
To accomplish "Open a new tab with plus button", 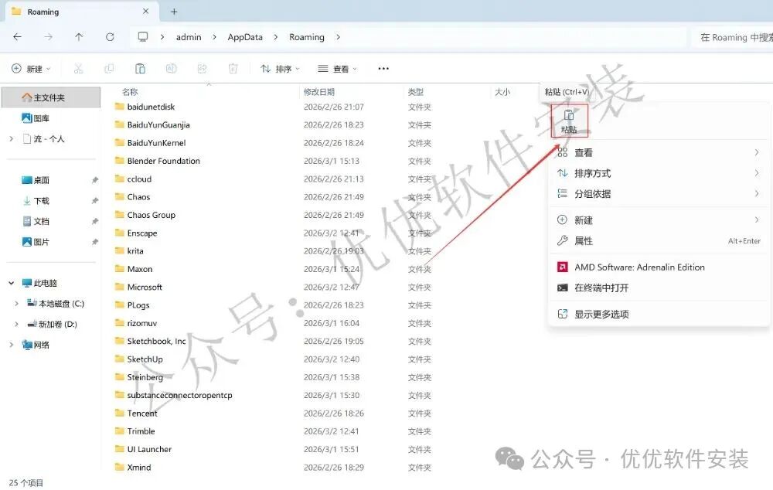I will [x=174, y=12].
